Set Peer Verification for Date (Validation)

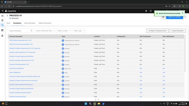(x=164, y=73)
